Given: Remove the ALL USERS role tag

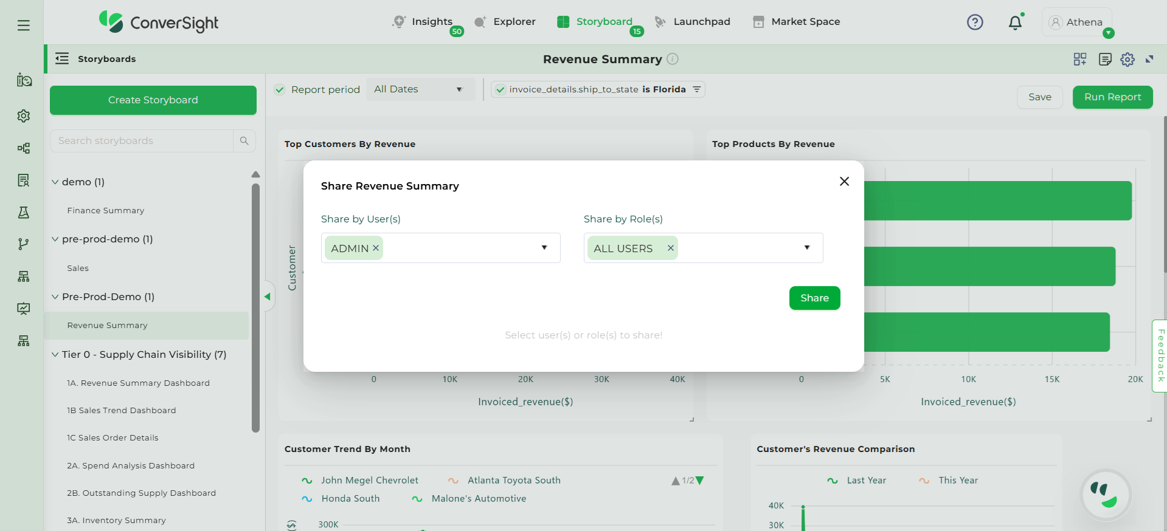Looking at the screenshot, I should coord(670,248).
